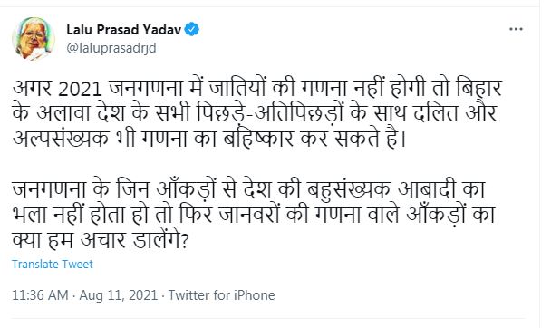Open the three-dot more options menu
Viewport: 551px width, 328px height.
(516, 29)
